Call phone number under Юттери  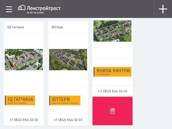pos(68,120)
